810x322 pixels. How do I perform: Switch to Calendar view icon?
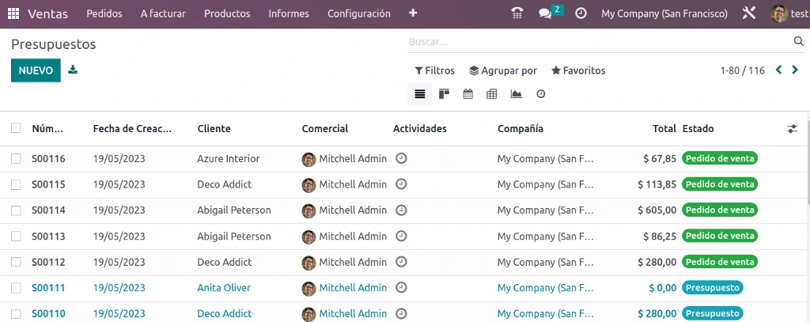pyautogui.click(x=468, y=94)
